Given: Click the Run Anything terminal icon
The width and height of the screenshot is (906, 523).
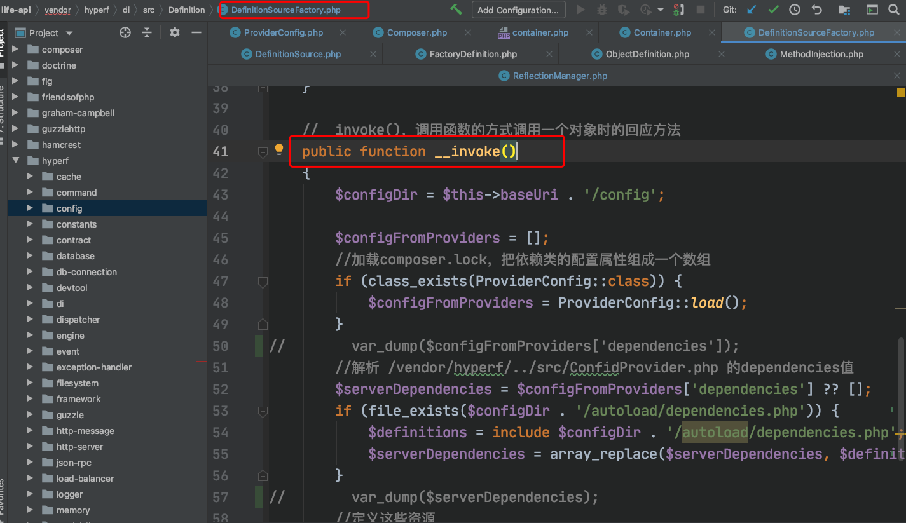Looking at the screenshot, I should click(872, 10).
